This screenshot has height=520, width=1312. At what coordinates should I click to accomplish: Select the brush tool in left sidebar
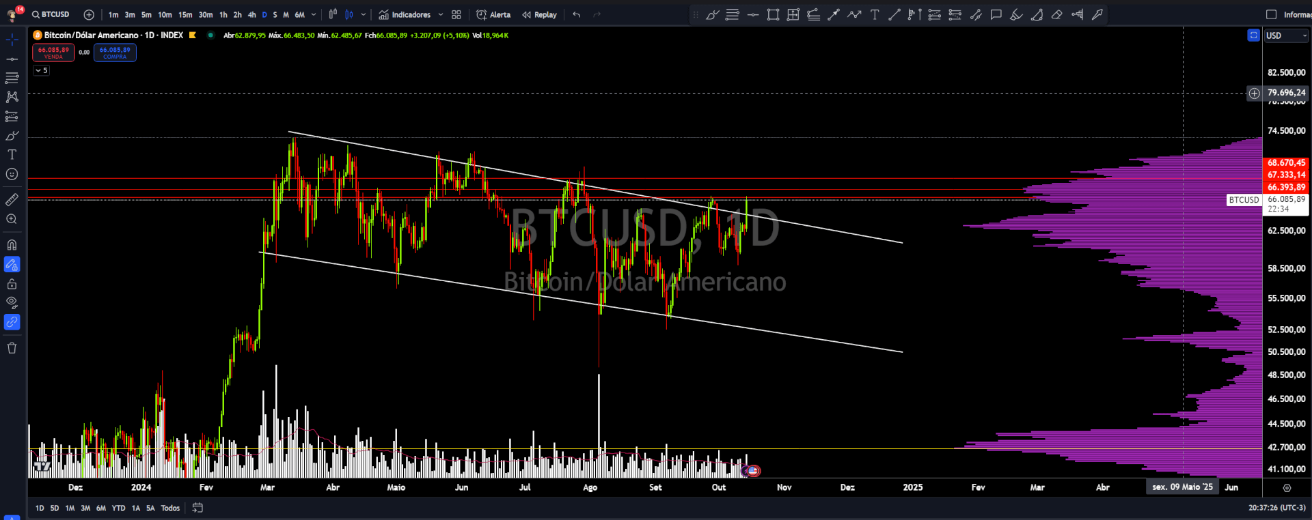(x=12, y=136)
